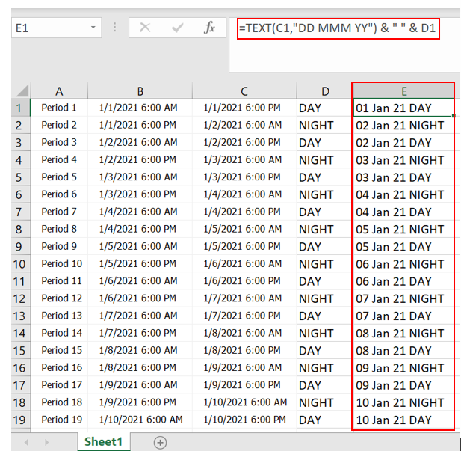Viewport: 461px width, 460px height.
Task: Select cell D2 containing NIGHT
Action: pyautogui.click(x=324, y=126)
